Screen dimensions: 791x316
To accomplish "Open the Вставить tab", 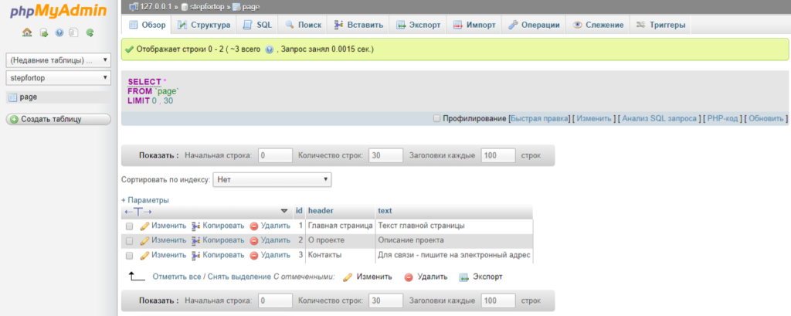I will pos(358,25).
